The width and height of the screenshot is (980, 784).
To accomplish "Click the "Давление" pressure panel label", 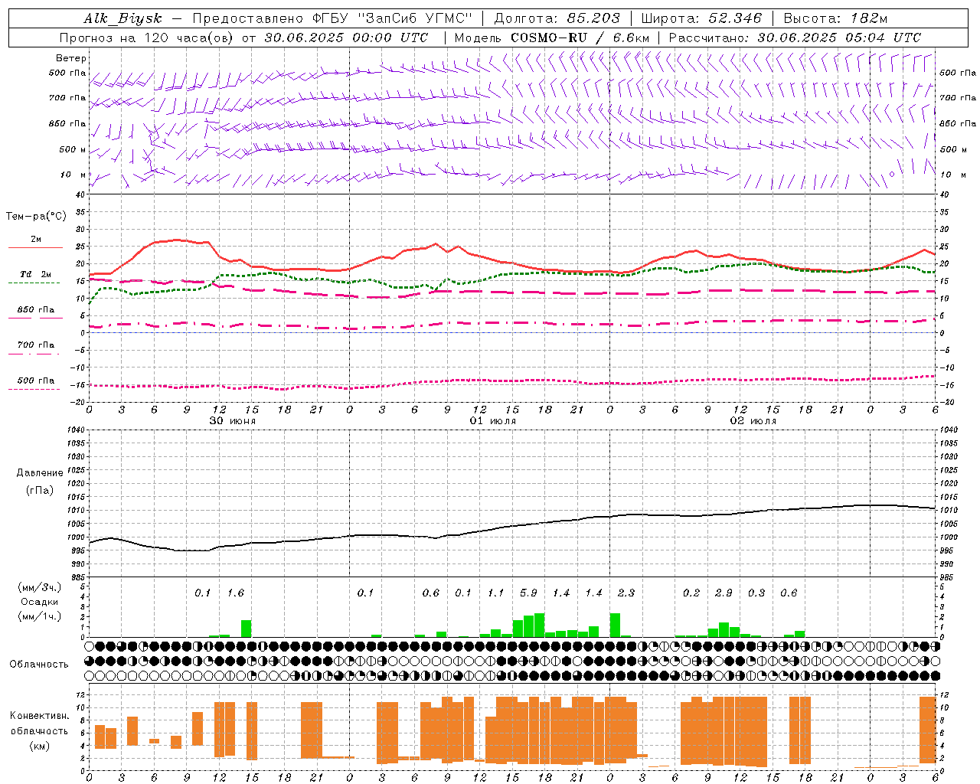I will pos(40,473).
